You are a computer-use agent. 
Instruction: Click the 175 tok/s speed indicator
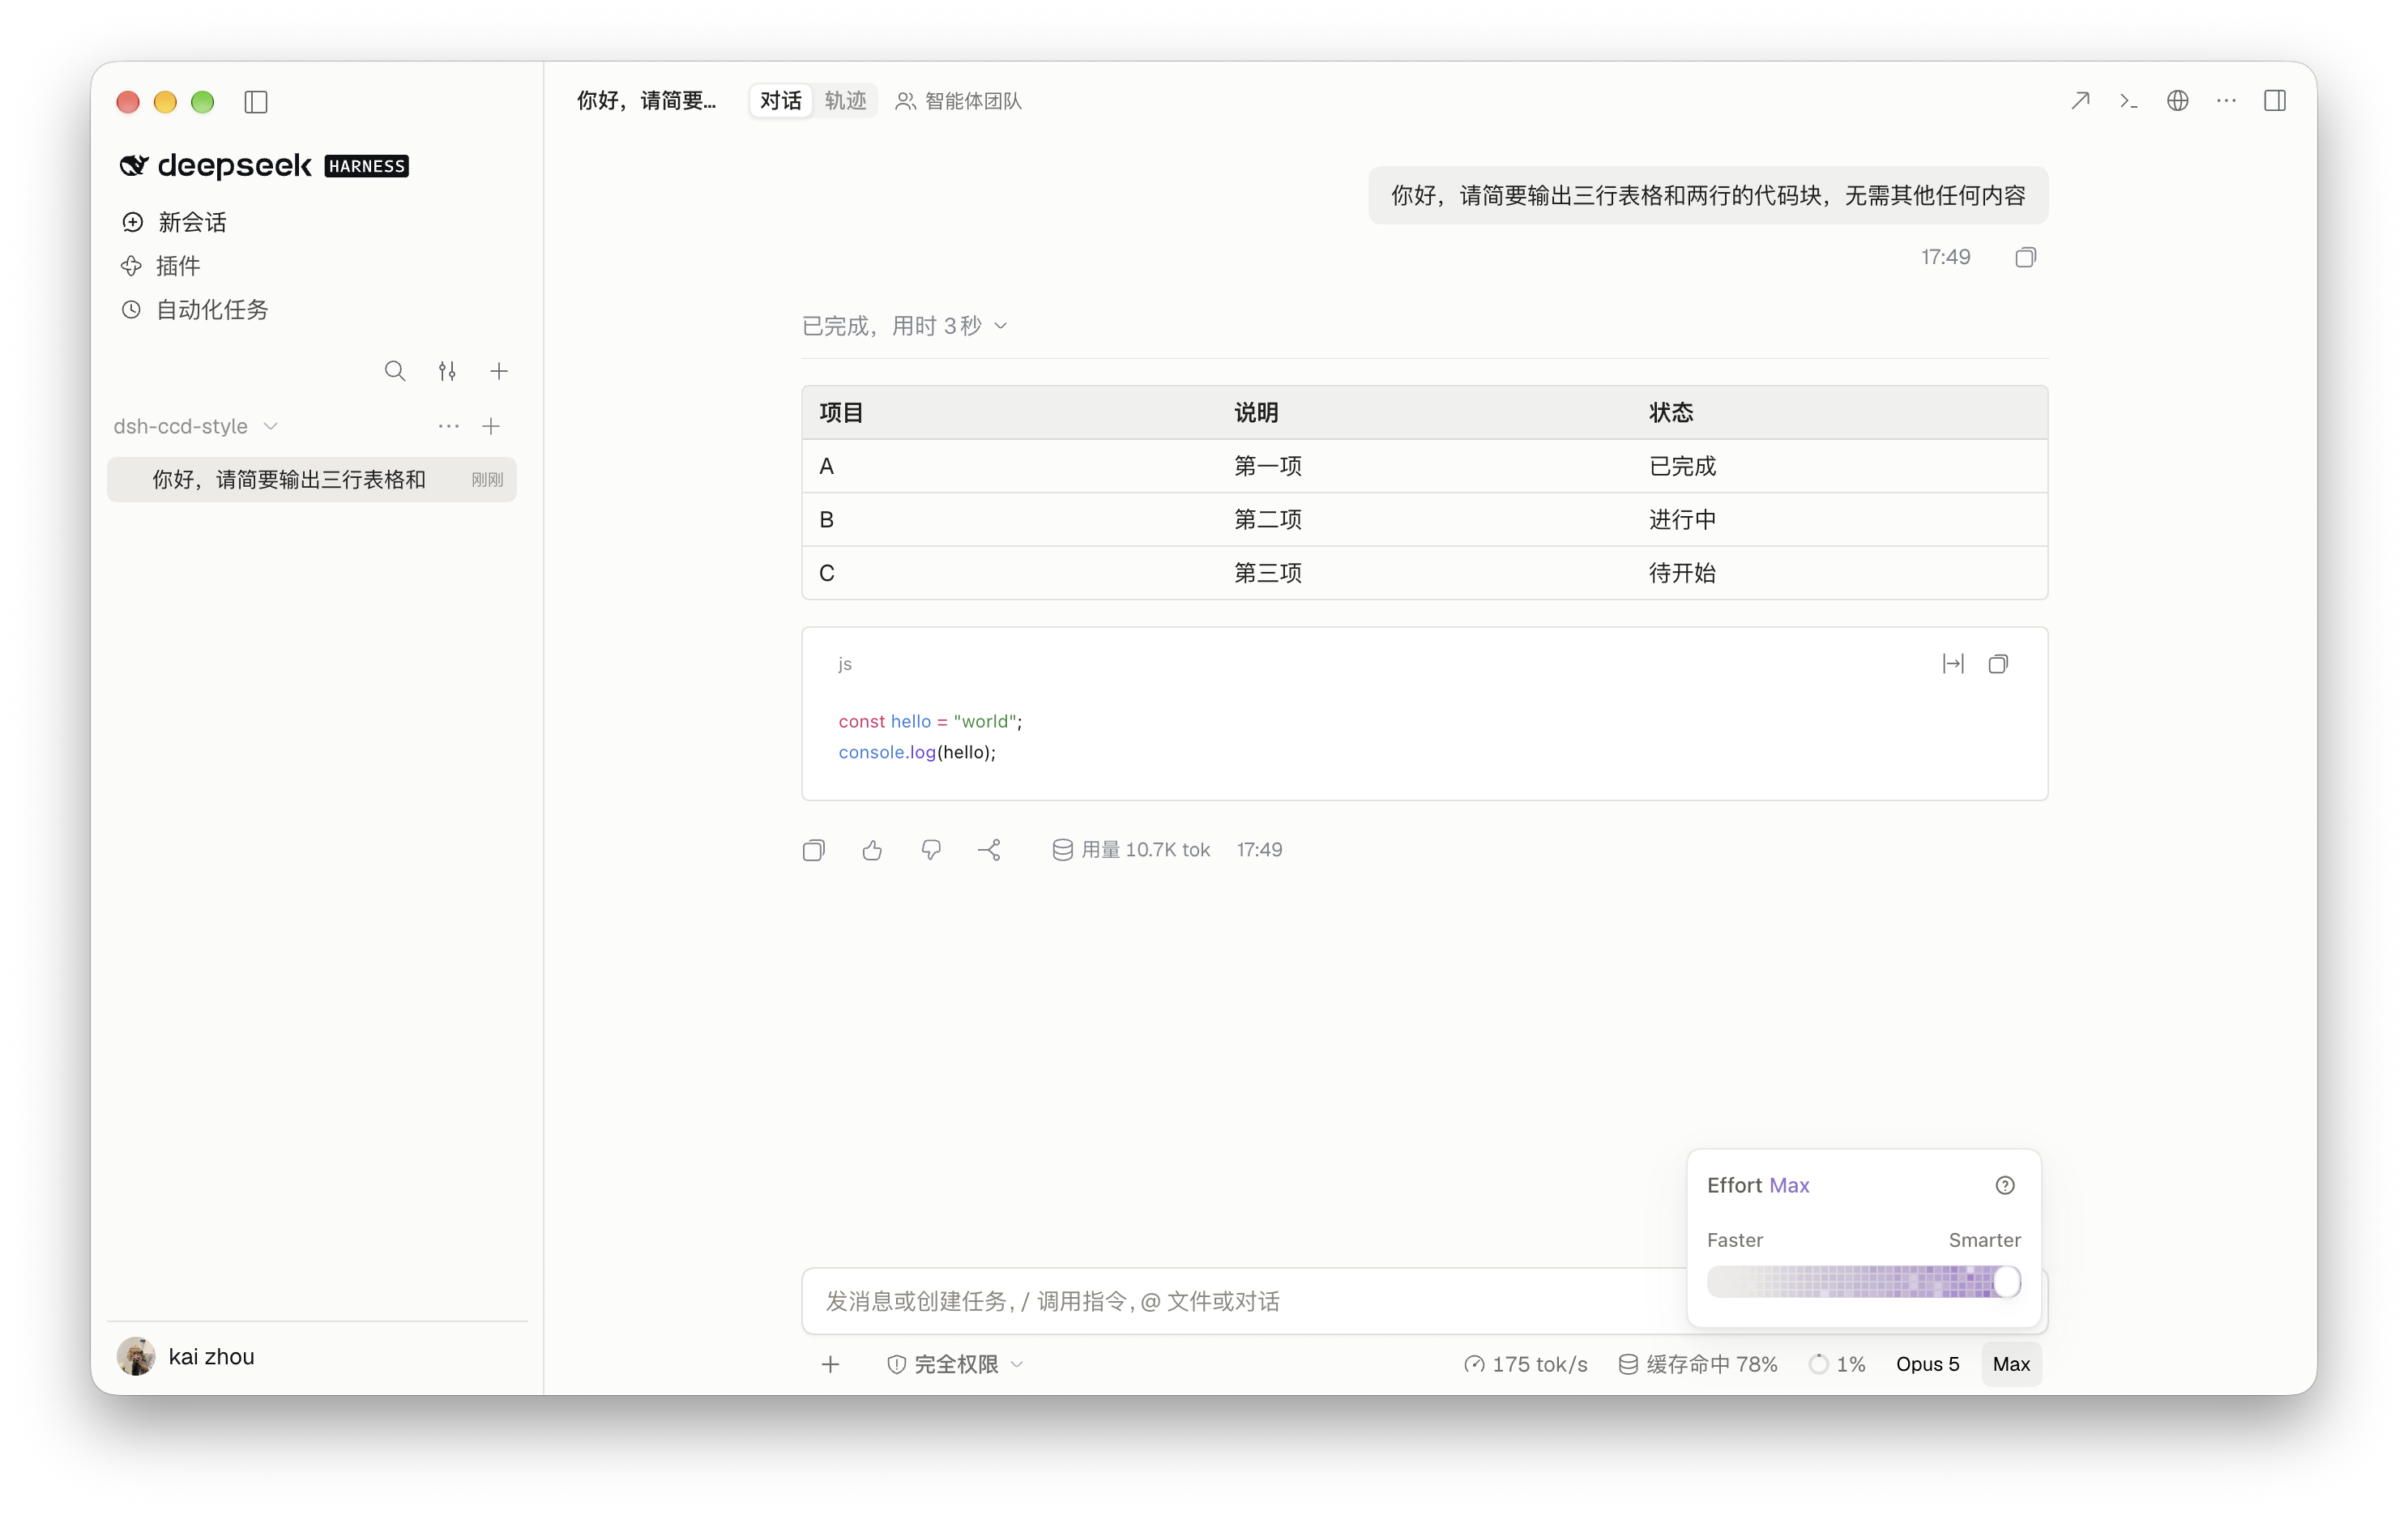pos(1525,1364)
